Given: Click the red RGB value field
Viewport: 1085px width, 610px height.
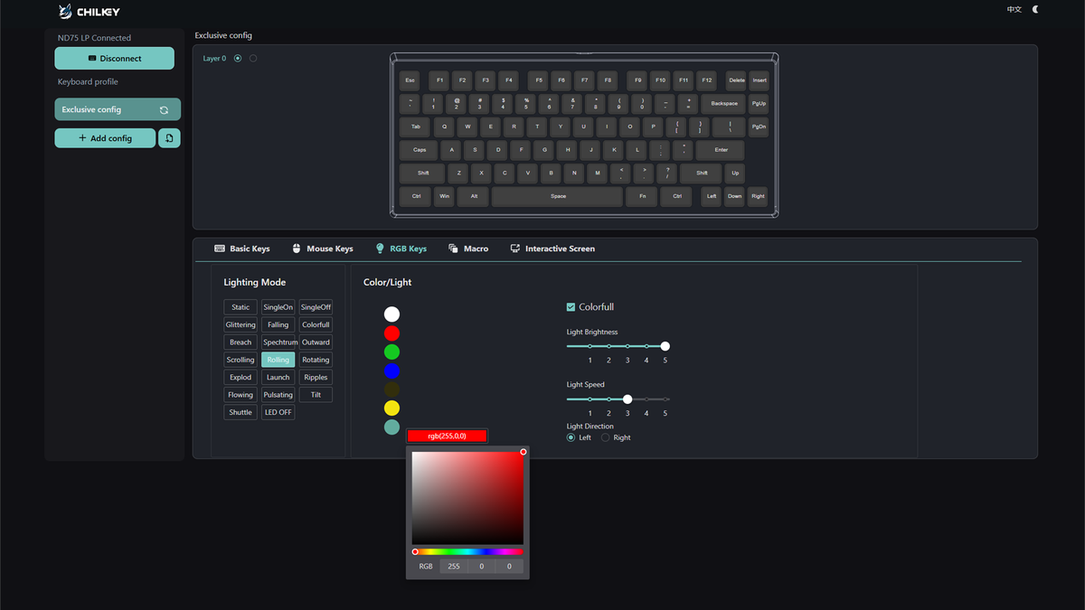Looking at the screenshot, I should click(x=454, y=567).
